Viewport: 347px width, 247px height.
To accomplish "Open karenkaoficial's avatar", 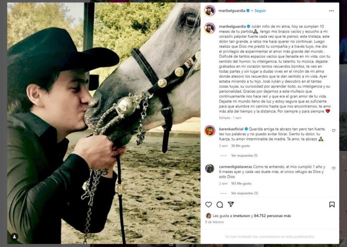I will [x=210, y=131].
